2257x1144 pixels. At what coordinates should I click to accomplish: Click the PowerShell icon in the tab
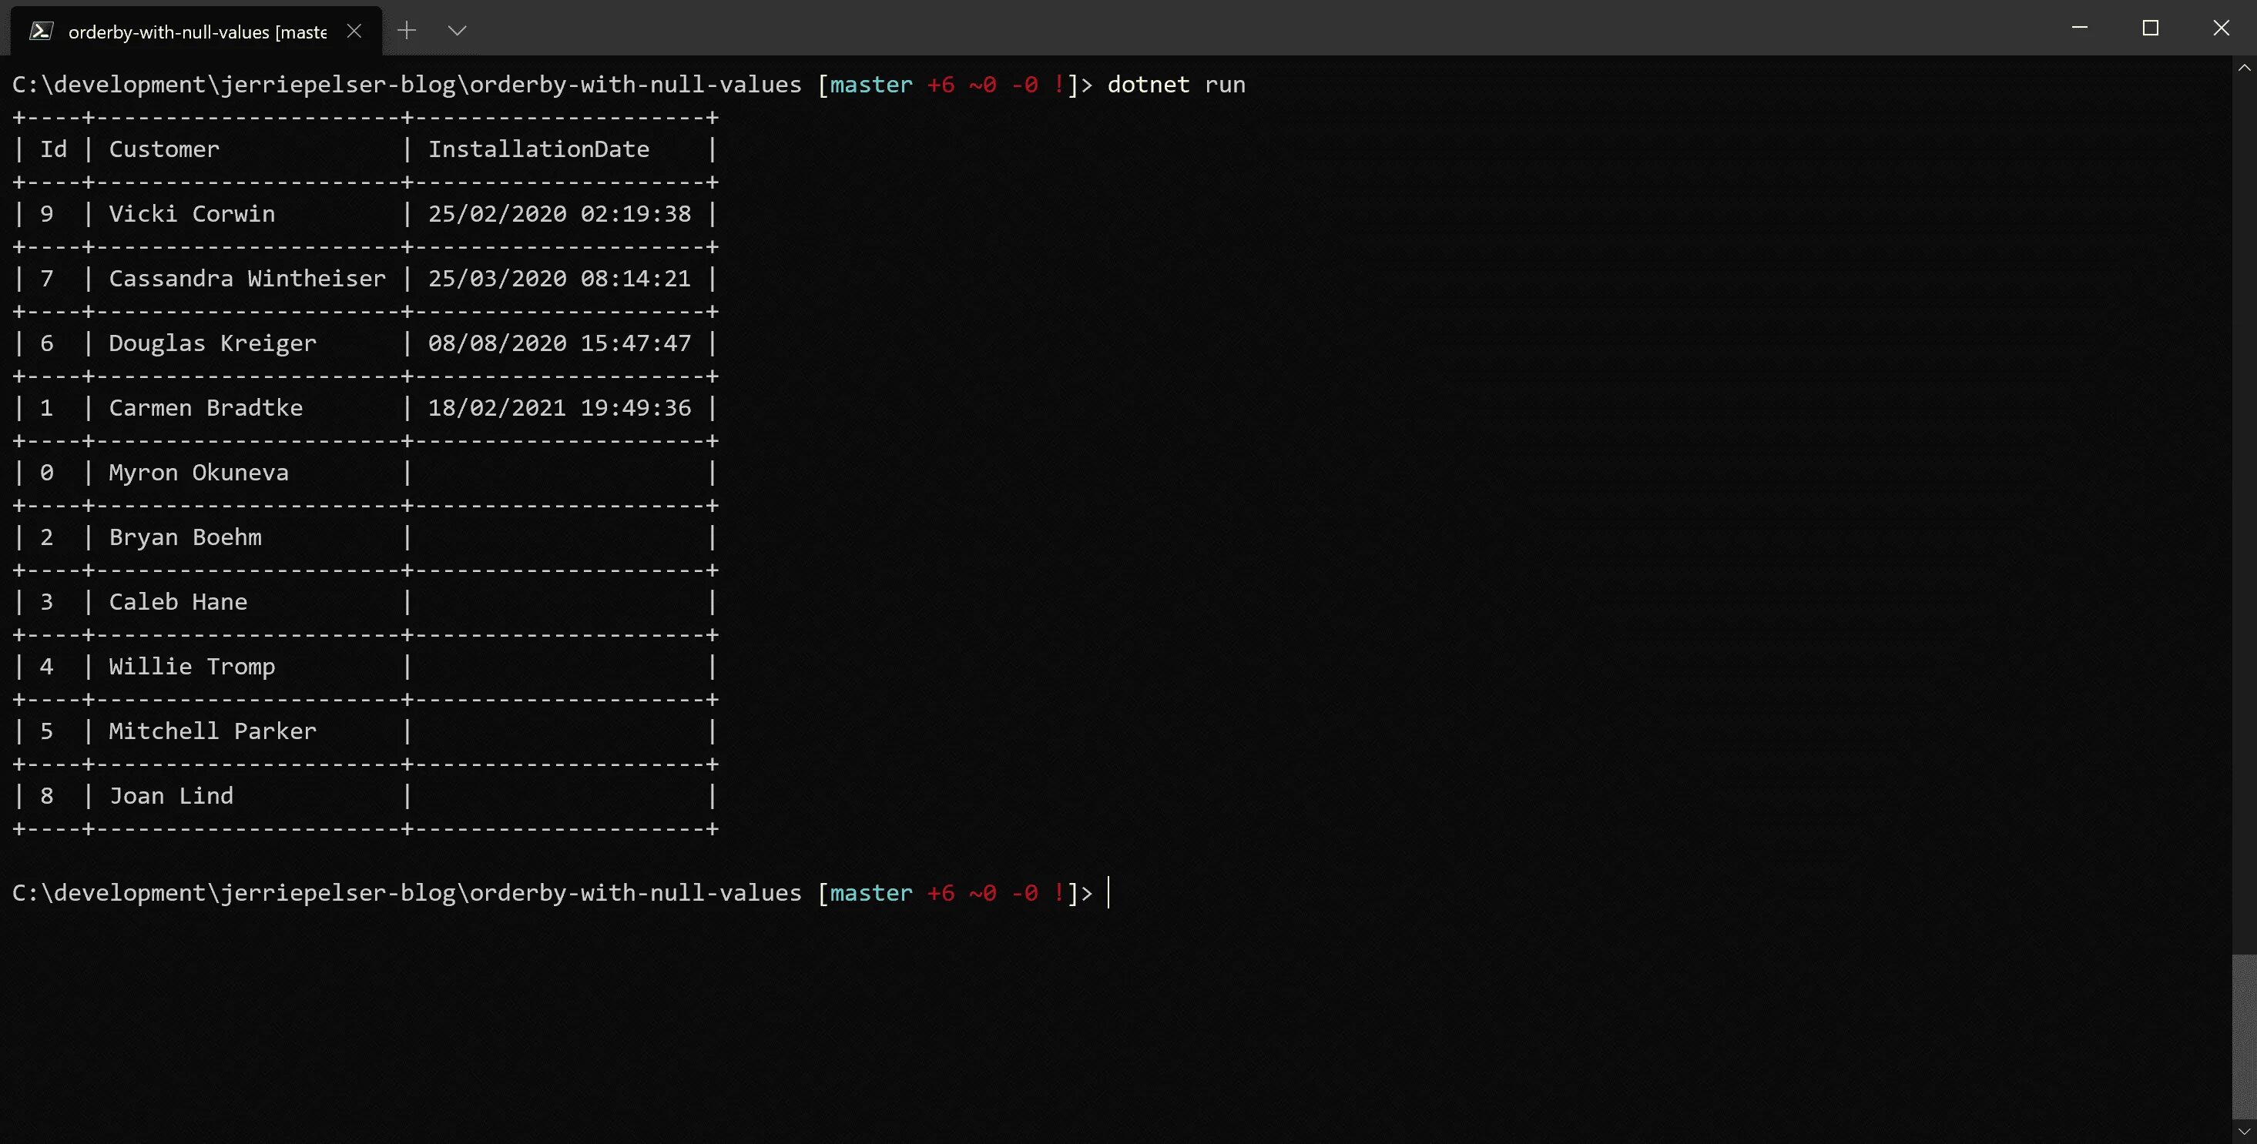(x=40, y=32)
